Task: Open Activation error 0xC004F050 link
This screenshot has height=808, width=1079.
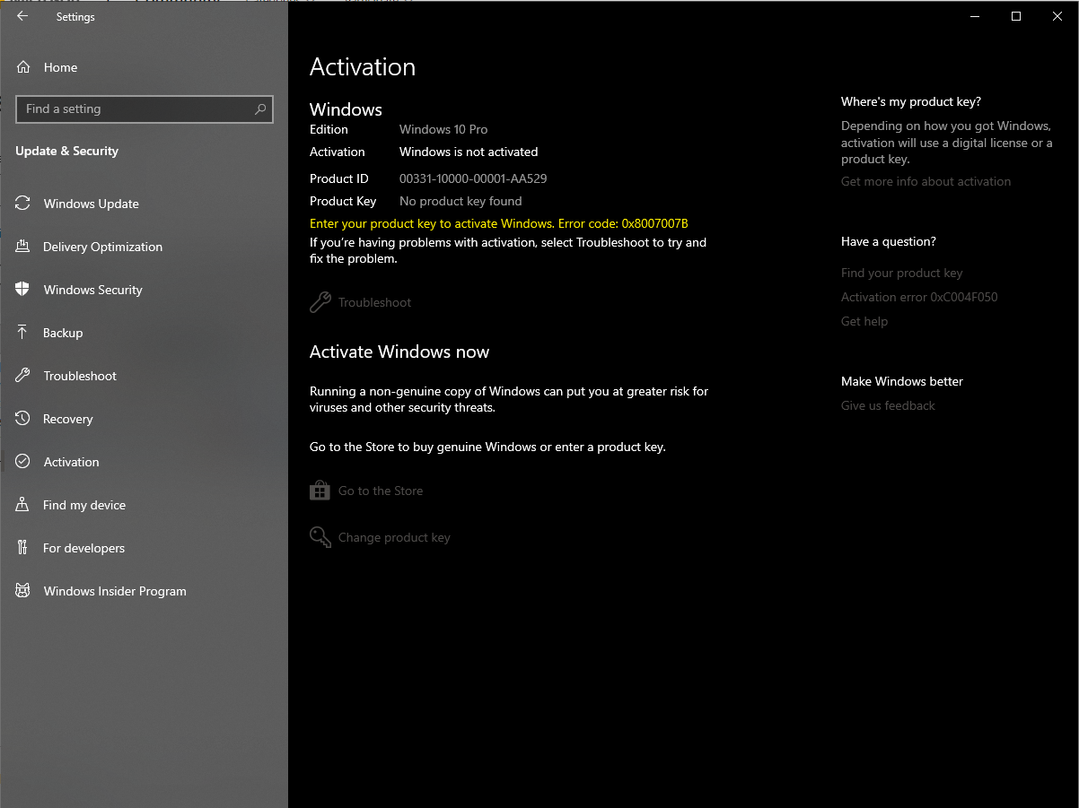Action: (x=919, y=297)
